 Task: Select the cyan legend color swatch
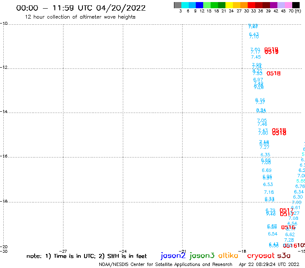point(185,5)
